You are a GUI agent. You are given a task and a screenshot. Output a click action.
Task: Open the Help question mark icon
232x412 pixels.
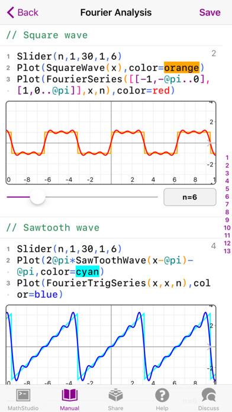[x=162, y=395]
